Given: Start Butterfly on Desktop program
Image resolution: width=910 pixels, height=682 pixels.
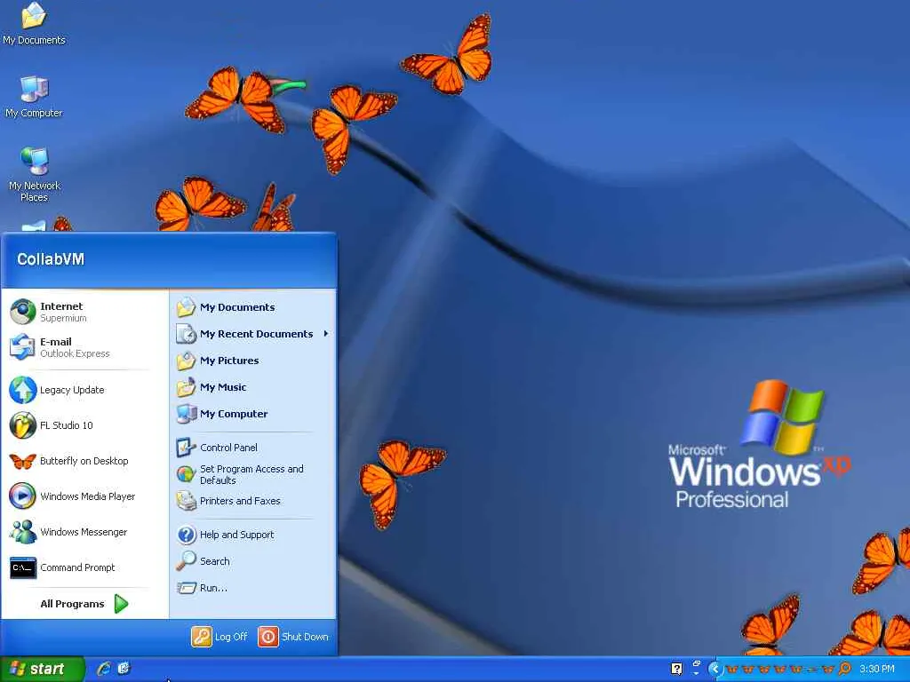Looking at the screenshot, I should click(x=84, y=461).
